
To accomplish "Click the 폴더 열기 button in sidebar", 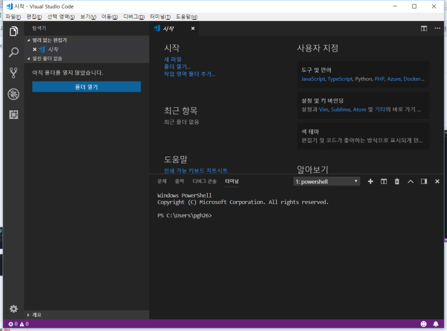I will pyautogui.click(x=86, y=87).
